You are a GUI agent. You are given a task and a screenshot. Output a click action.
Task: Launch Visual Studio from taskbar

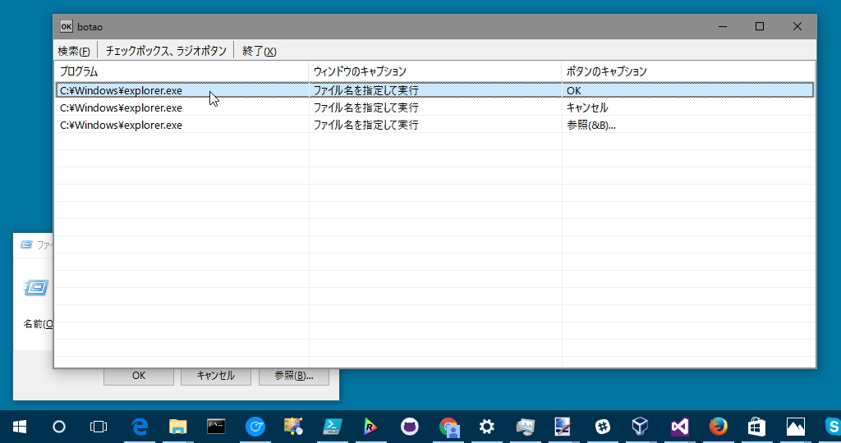(679, 427)
